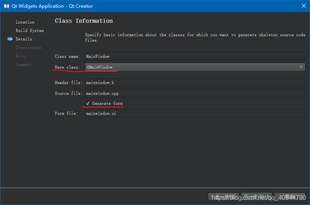Select the Location step in sidebar
The image size is (310, 205).
click(x=25, y=22)
